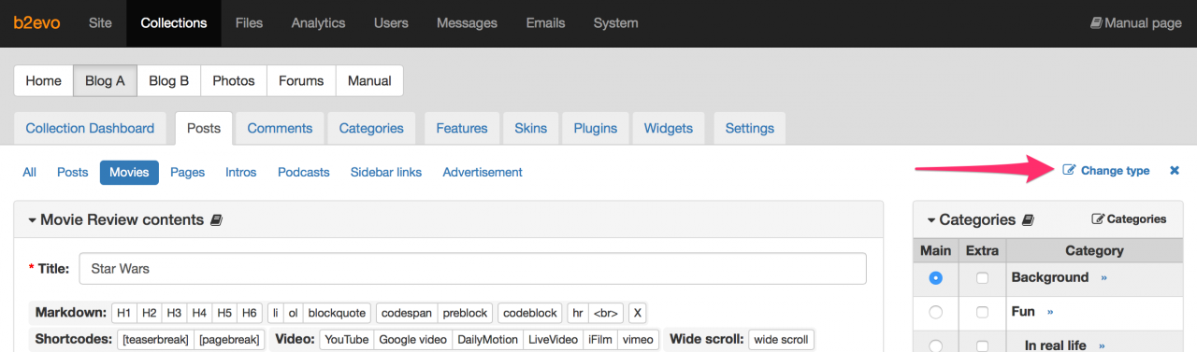Open the Manual page book icon
The image size is (1197, 352).
(1096, 23)
